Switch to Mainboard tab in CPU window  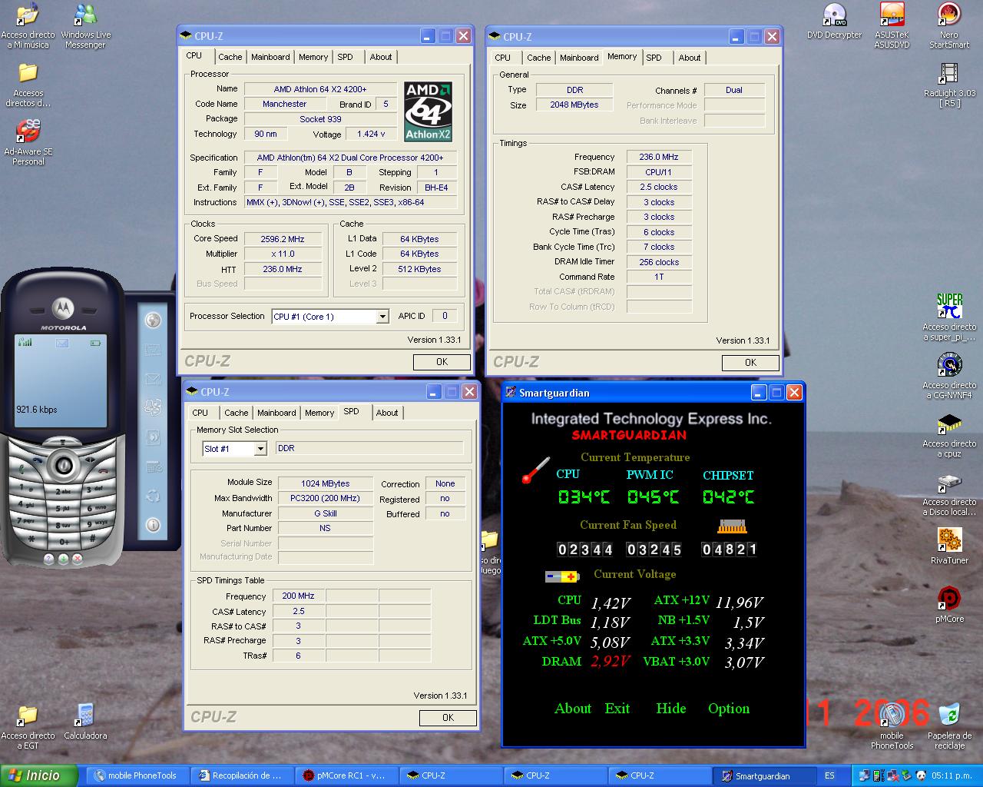pos(270,57)
